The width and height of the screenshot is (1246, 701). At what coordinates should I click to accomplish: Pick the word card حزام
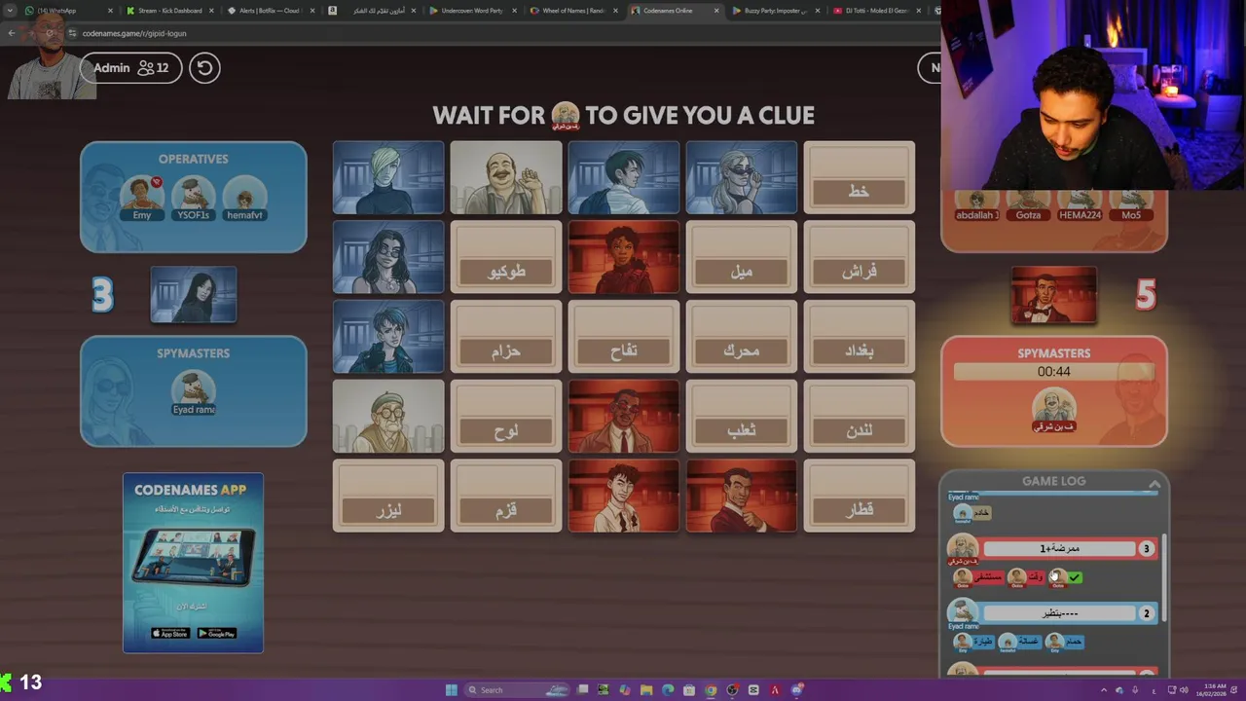[506, 337]
